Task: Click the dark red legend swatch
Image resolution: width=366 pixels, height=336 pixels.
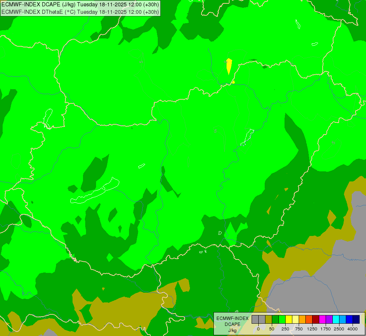Action: point(316,319)
